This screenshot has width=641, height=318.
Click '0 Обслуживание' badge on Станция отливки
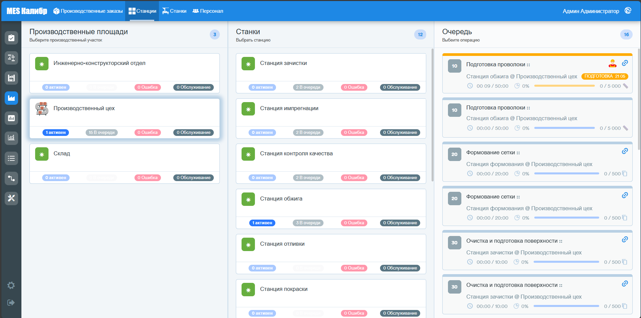tap(400, 268)
